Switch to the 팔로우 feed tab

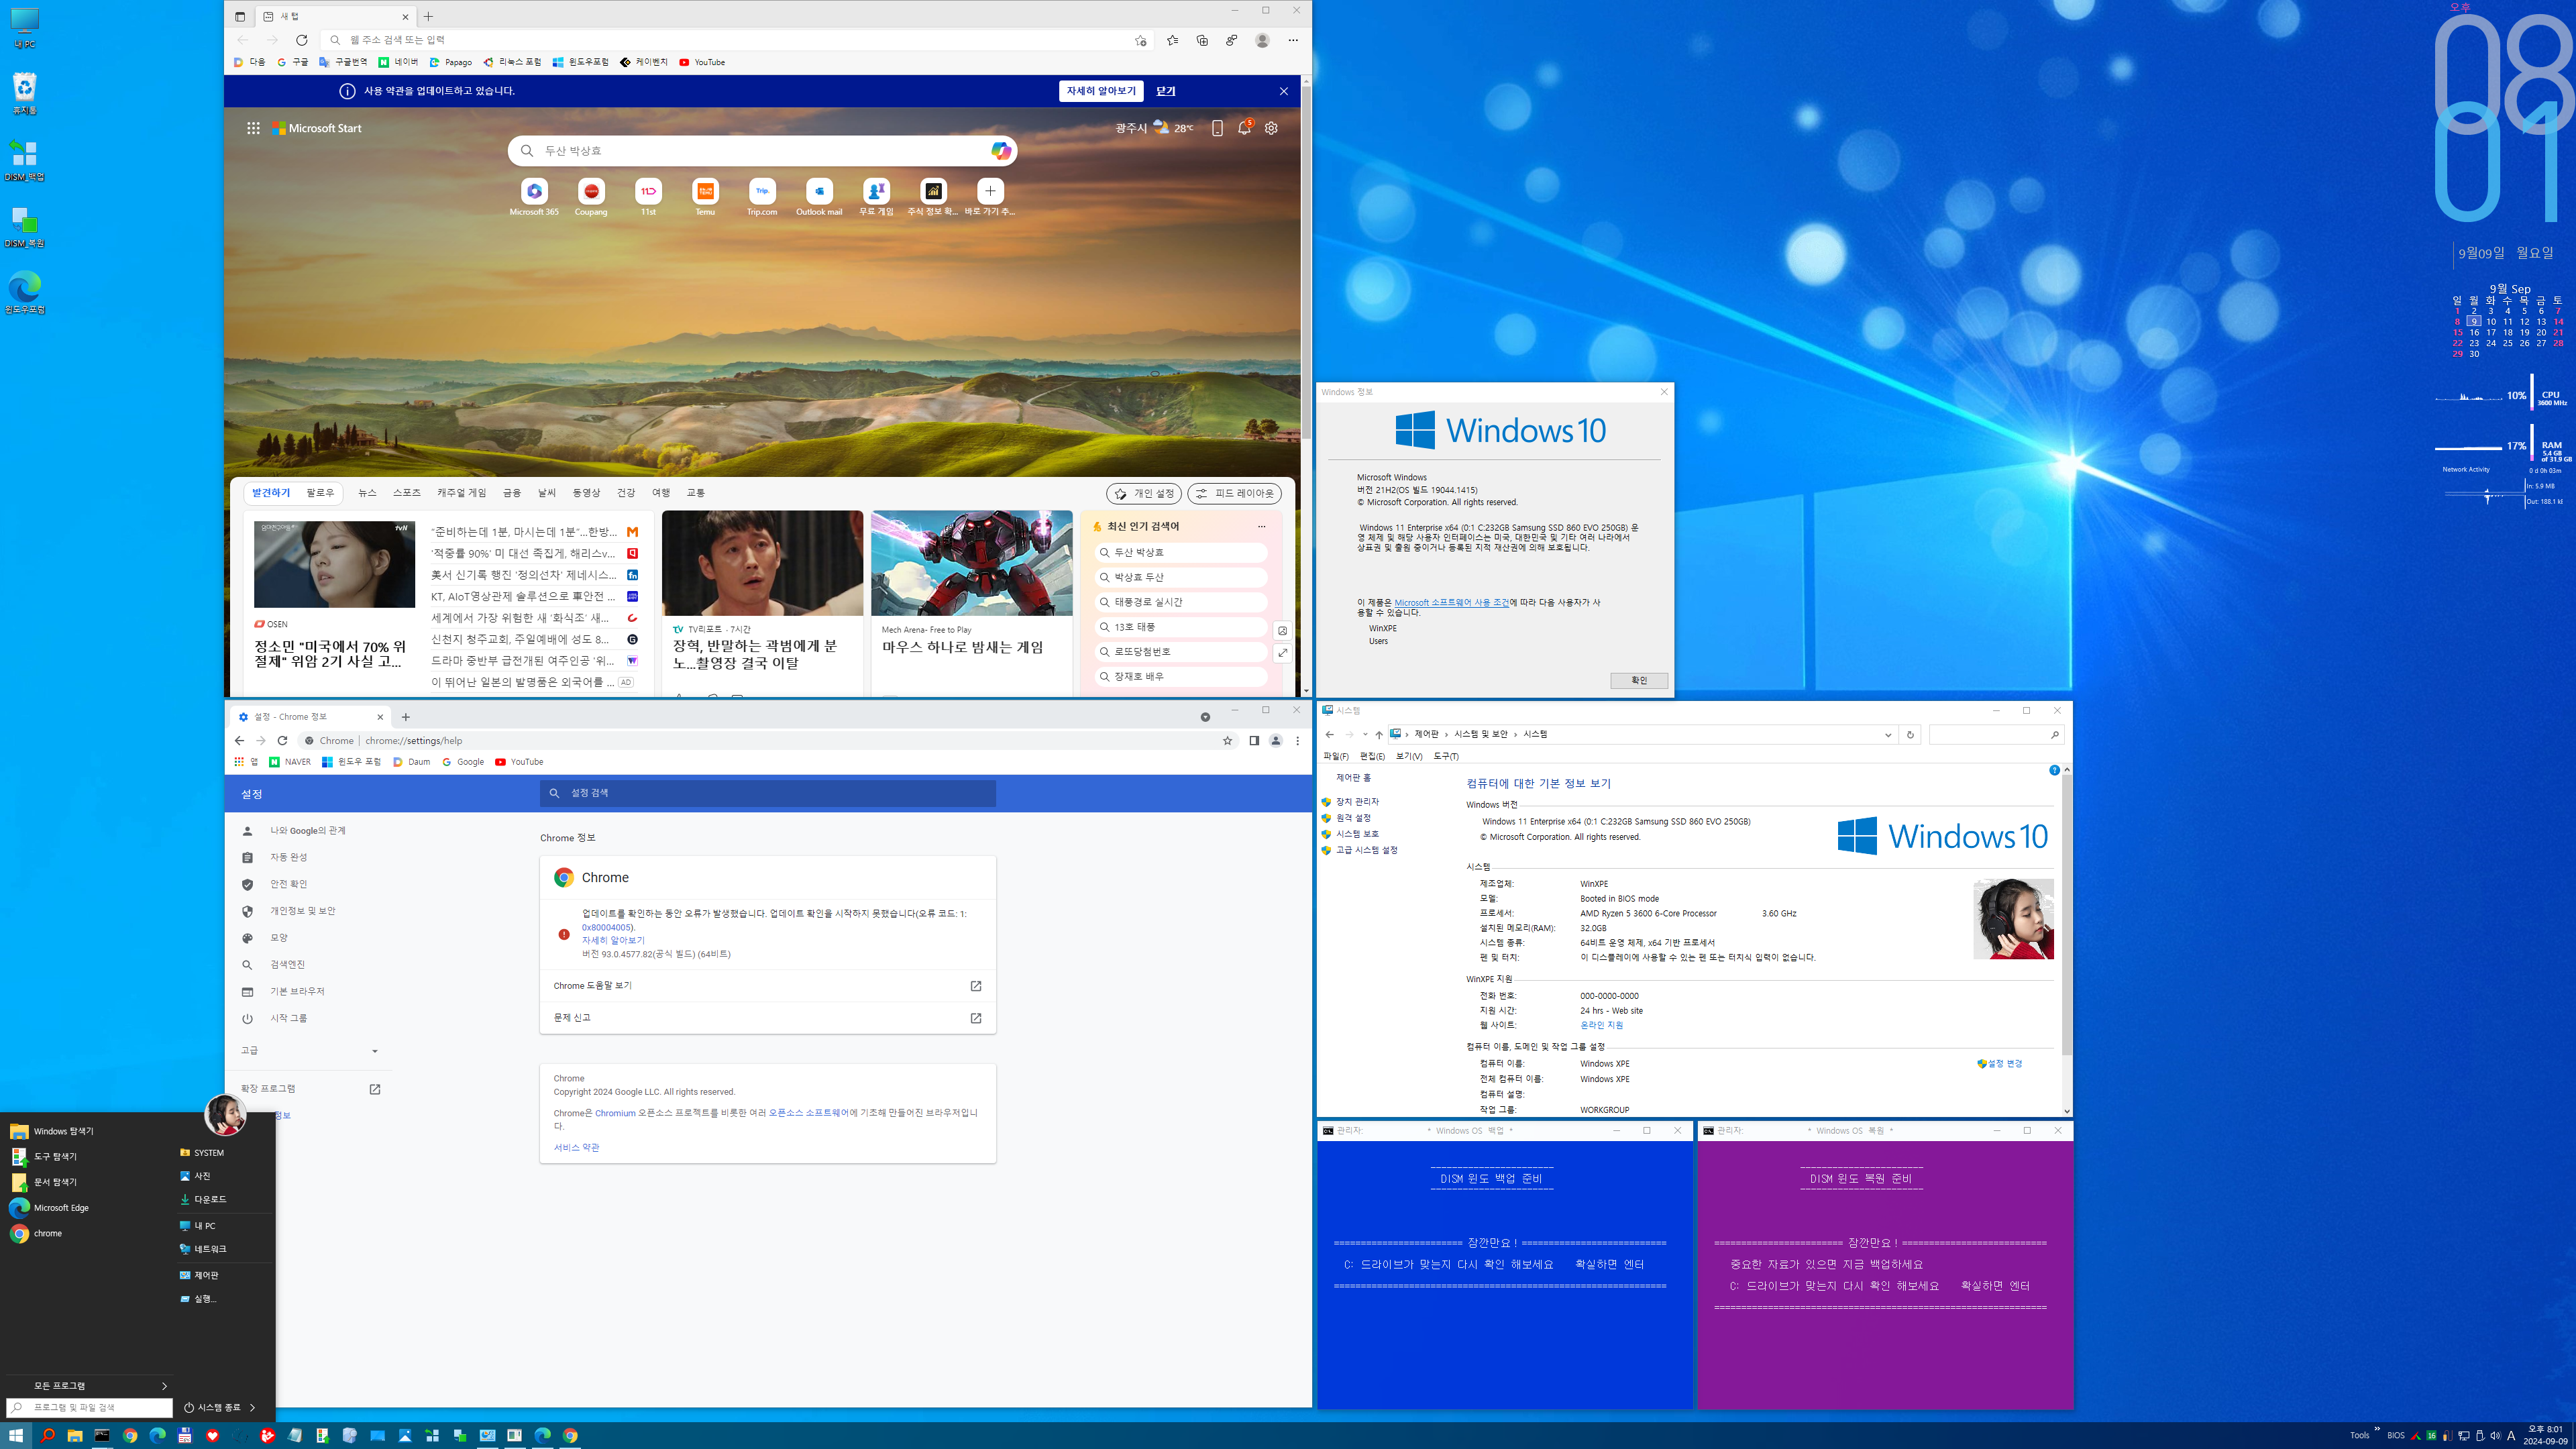(x=320, y=493)
